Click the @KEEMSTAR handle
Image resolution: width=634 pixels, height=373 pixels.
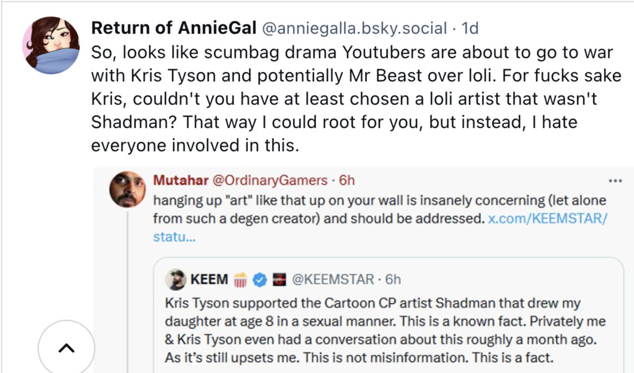pyautogui.click(x=332, y=279)
